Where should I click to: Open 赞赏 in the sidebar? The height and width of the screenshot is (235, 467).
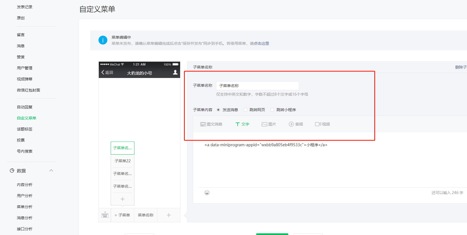(21, 57)
